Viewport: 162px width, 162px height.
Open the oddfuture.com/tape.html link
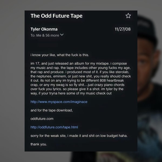coord(54,127)
